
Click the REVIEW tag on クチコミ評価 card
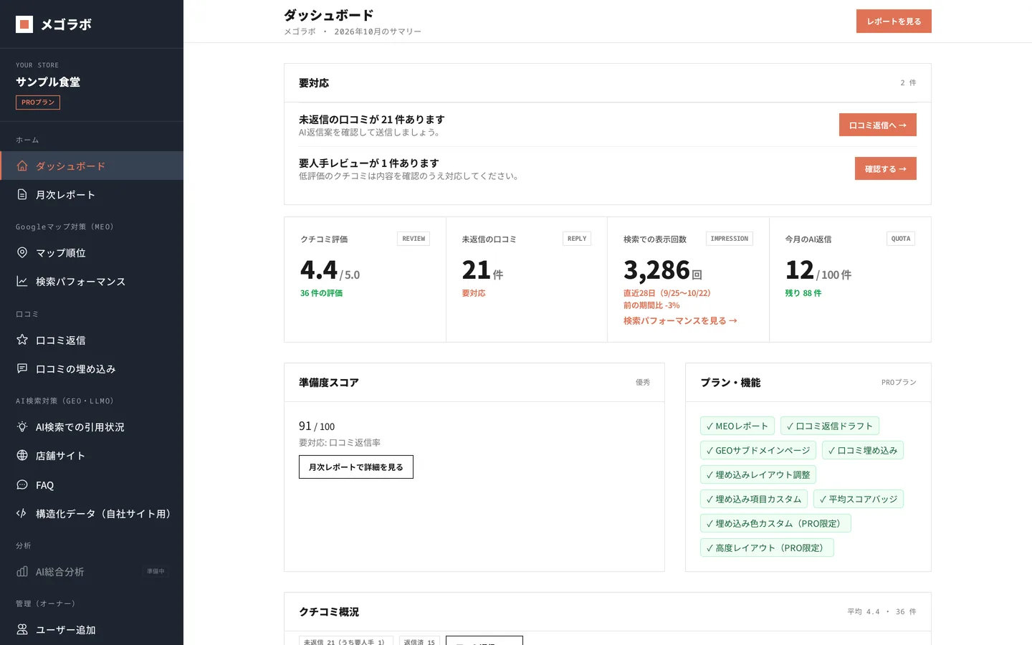coord(414,239)
